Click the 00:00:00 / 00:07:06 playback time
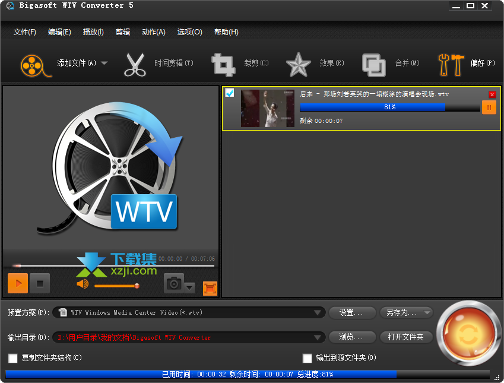The image size is (504, 383). coord(186,258)
